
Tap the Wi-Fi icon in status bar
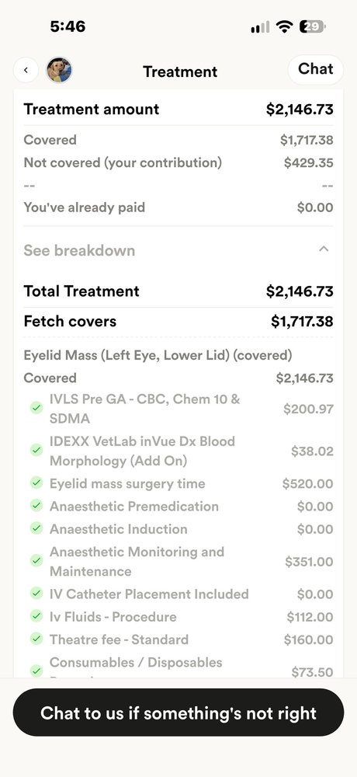pos(284,26)
